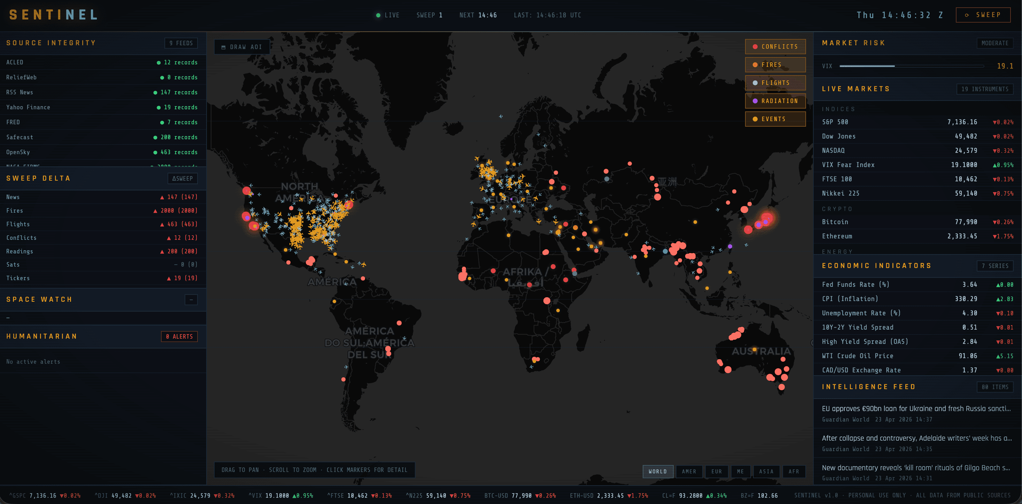The width and height of the screenshot is (1022, 504).
Task: Toggle the Radiation map layer
Action: pyautogui.click(x=775, y=101)
